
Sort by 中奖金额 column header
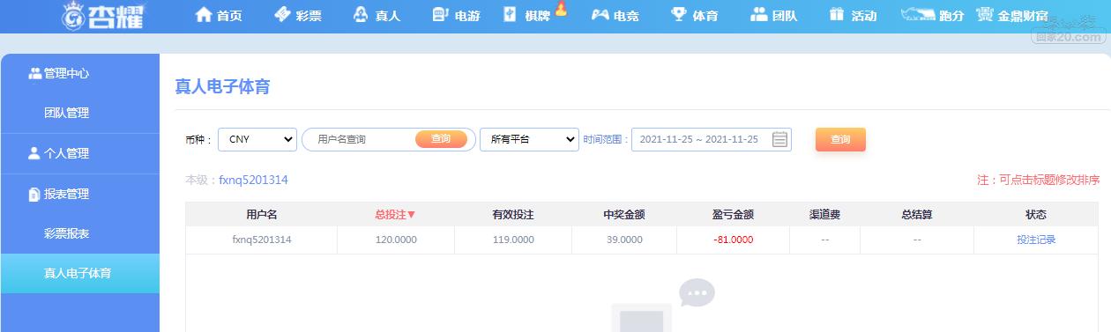[624, 214]
